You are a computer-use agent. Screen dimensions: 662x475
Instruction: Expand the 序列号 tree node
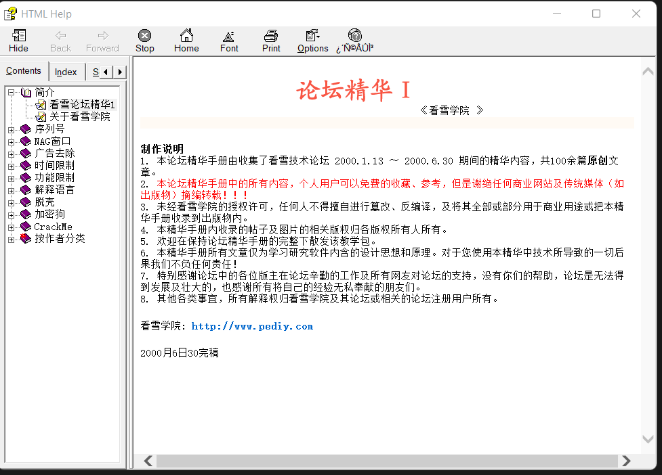pyautogui.click(x=12, y=130)
